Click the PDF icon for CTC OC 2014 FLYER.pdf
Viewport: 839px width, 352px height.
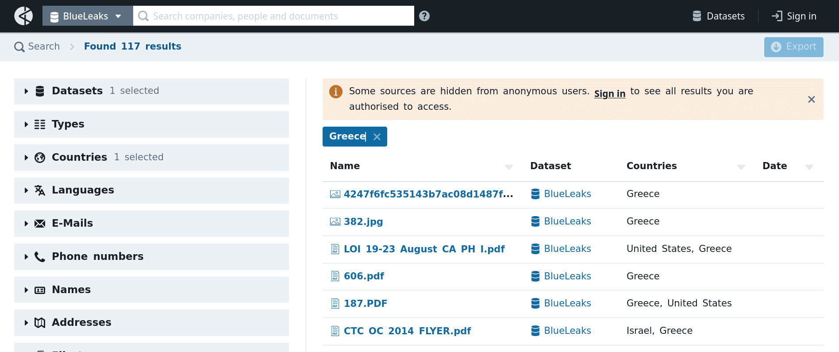[x=335, y=331]
